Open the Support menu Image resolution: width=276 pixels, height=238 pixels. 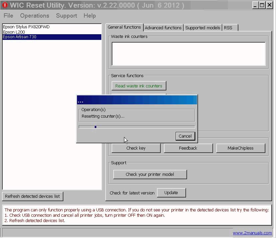(x=66, y=16)
